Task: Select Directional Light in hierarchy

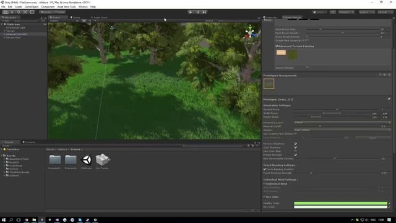Action: (x=15, y=27)
